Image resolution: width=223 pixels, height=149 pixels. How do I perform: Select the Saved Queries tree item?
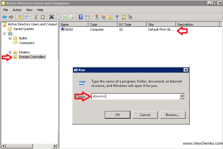[x=24, y=29]
